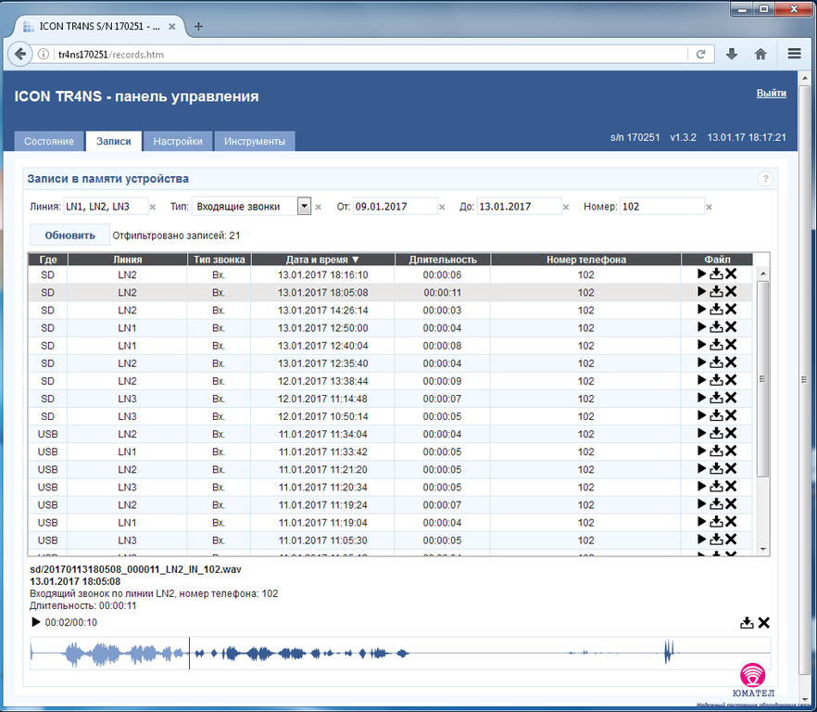Play the 11.01.2017 11:34:04 recording
Image resolution: width=817 pixels, height=712 pixels.
[701, 434]
